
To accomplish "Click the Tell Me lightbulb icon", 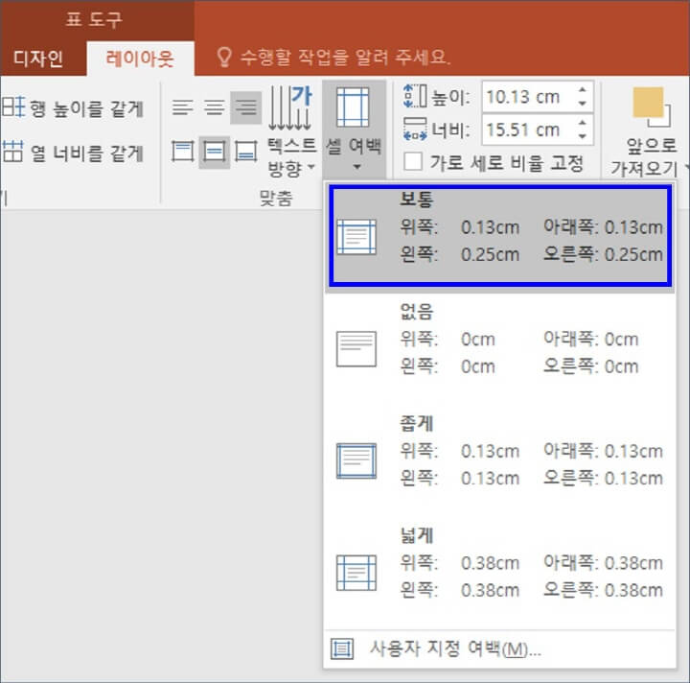I will 224,58.
